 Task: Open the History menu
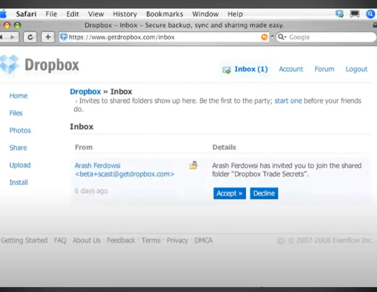(125, 14)
